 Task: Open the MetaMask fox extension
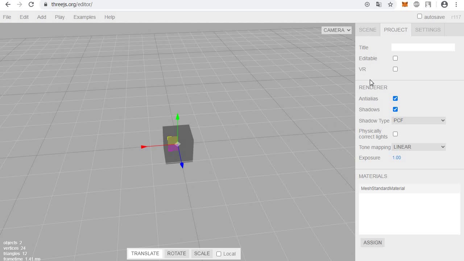click(405, 4)
